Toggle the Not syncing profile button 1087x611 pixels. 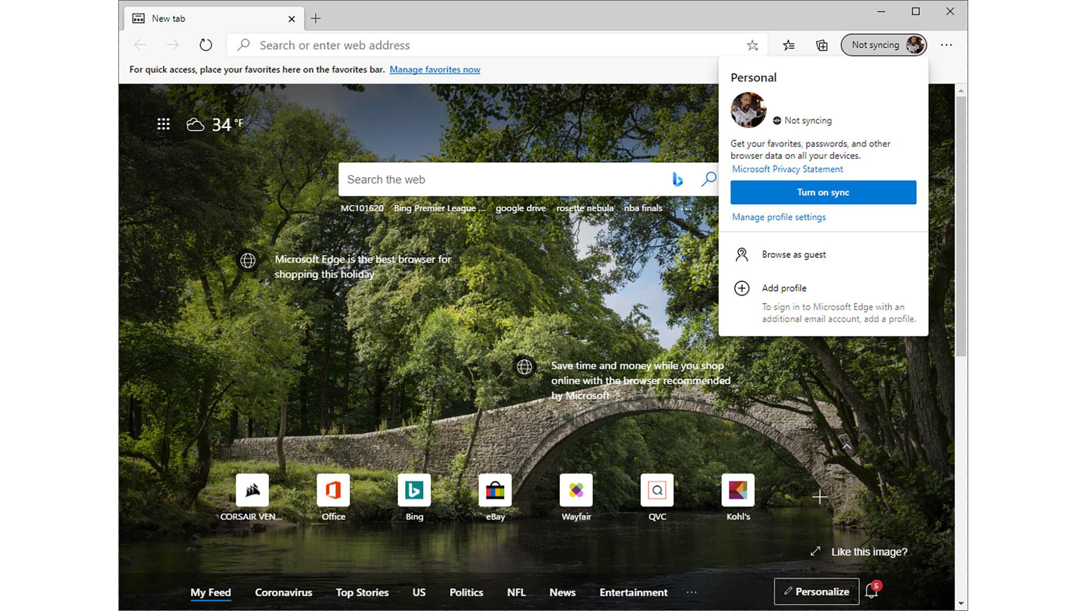point(883,45)
